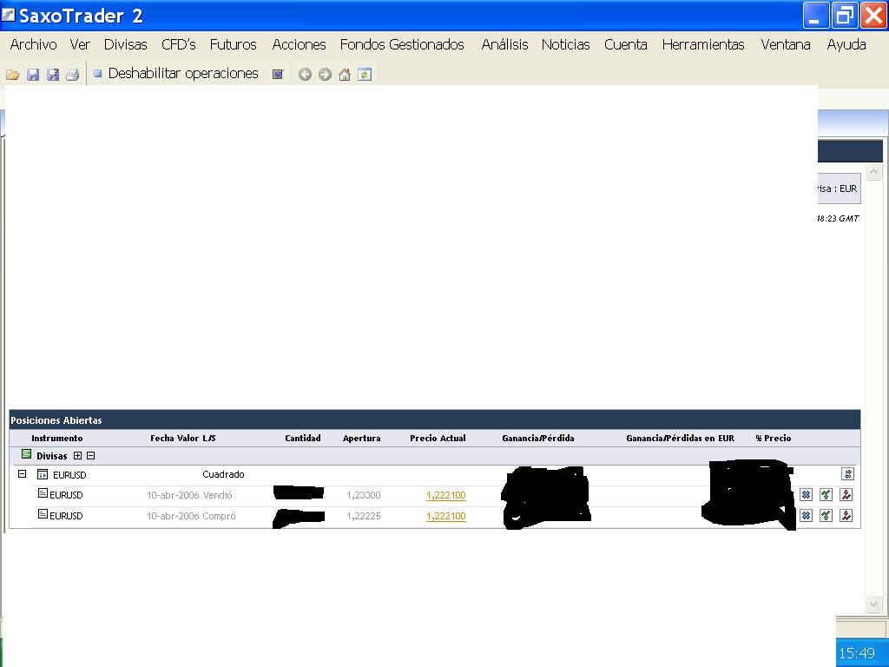
Task: Select the 10-abr-2006 Vendió cell
Action: [x=189, y=495]
